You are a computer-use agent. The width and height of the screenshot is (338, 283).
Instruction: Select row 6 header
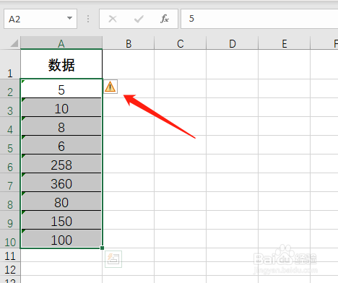click(x=10, y=164)
